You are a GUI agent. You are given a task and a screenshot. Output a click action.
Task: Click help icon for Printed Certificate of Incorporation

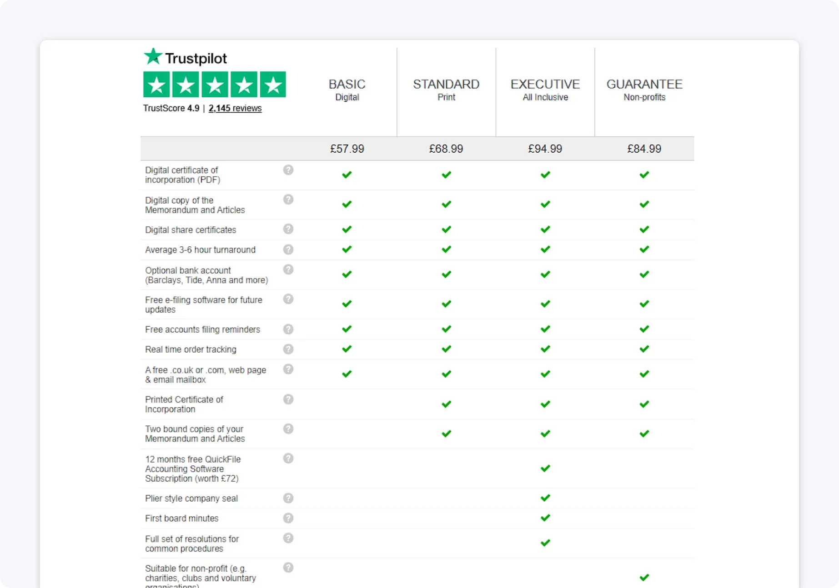(288, 399)
